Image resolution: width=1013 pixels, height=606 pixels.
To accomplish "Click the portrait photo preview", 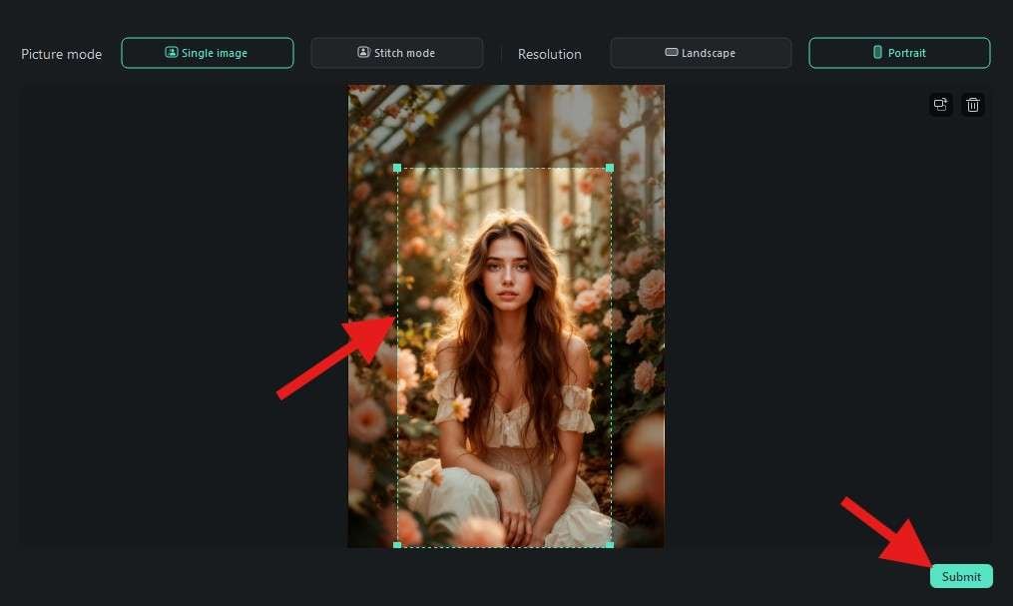I will pyautogui.click(x=506, y=316).
